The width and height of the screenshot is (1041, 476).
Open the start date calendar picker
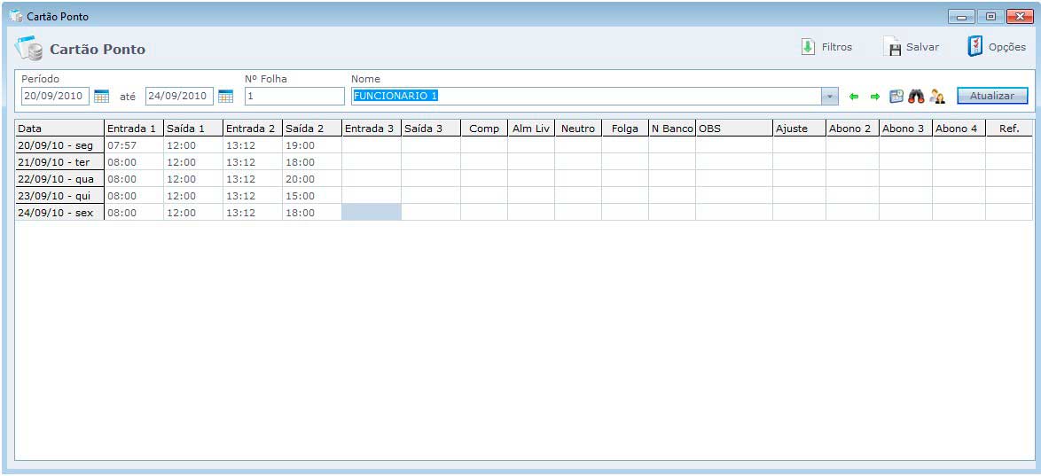101,96
